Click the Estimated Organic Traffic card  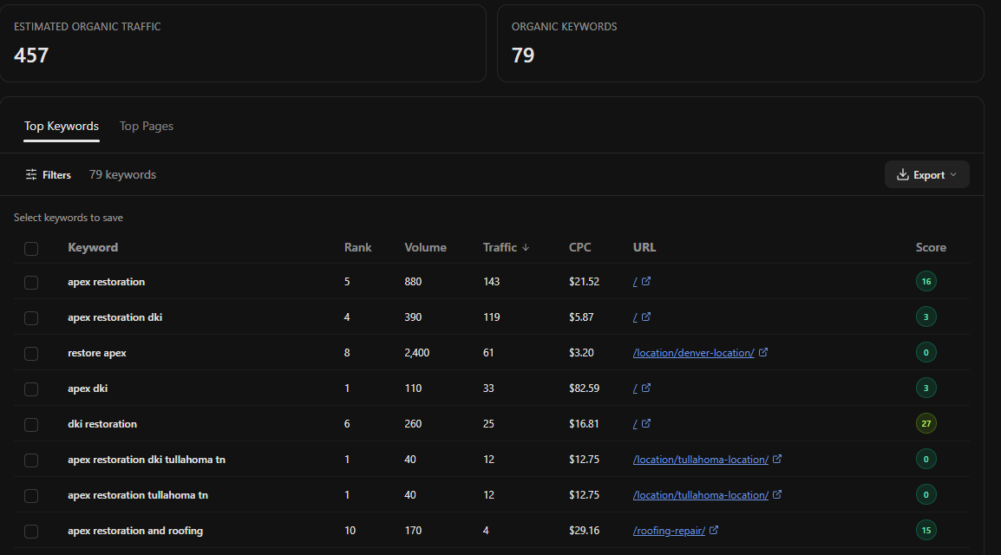tap(243, 43)
